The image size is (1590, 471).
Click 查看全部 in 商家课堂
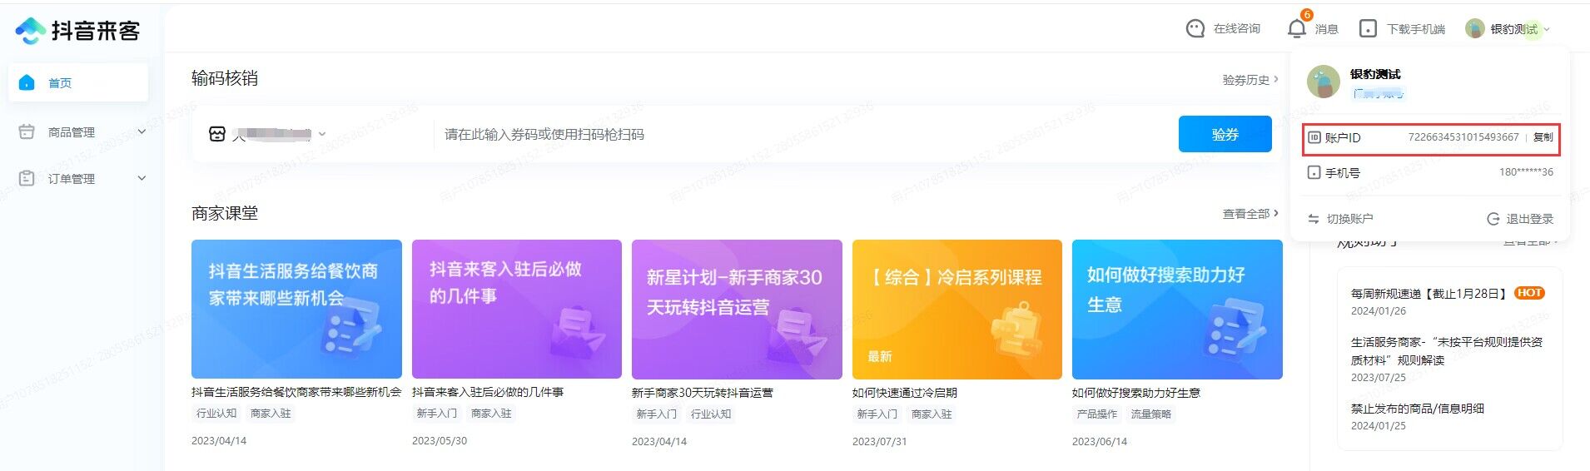(x=1250, y=214)
